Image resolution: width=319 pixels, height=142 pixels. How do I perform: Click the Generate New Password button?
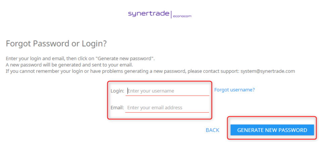tap(272, 130)
